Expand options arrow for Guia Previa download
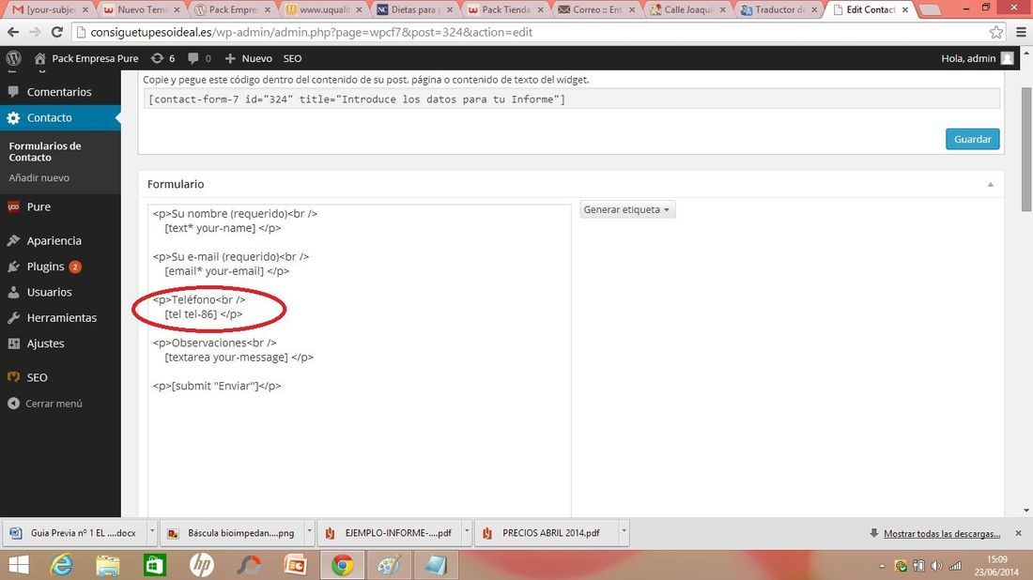1033x580 pixels. coord(151,530)
